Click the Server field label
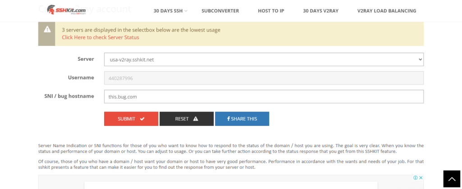 86,59
